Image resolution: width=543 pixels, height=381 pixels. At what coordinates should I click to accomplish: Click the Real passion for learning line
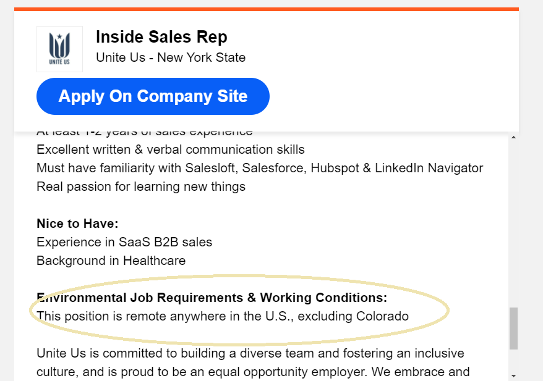[x=141, y=186]
